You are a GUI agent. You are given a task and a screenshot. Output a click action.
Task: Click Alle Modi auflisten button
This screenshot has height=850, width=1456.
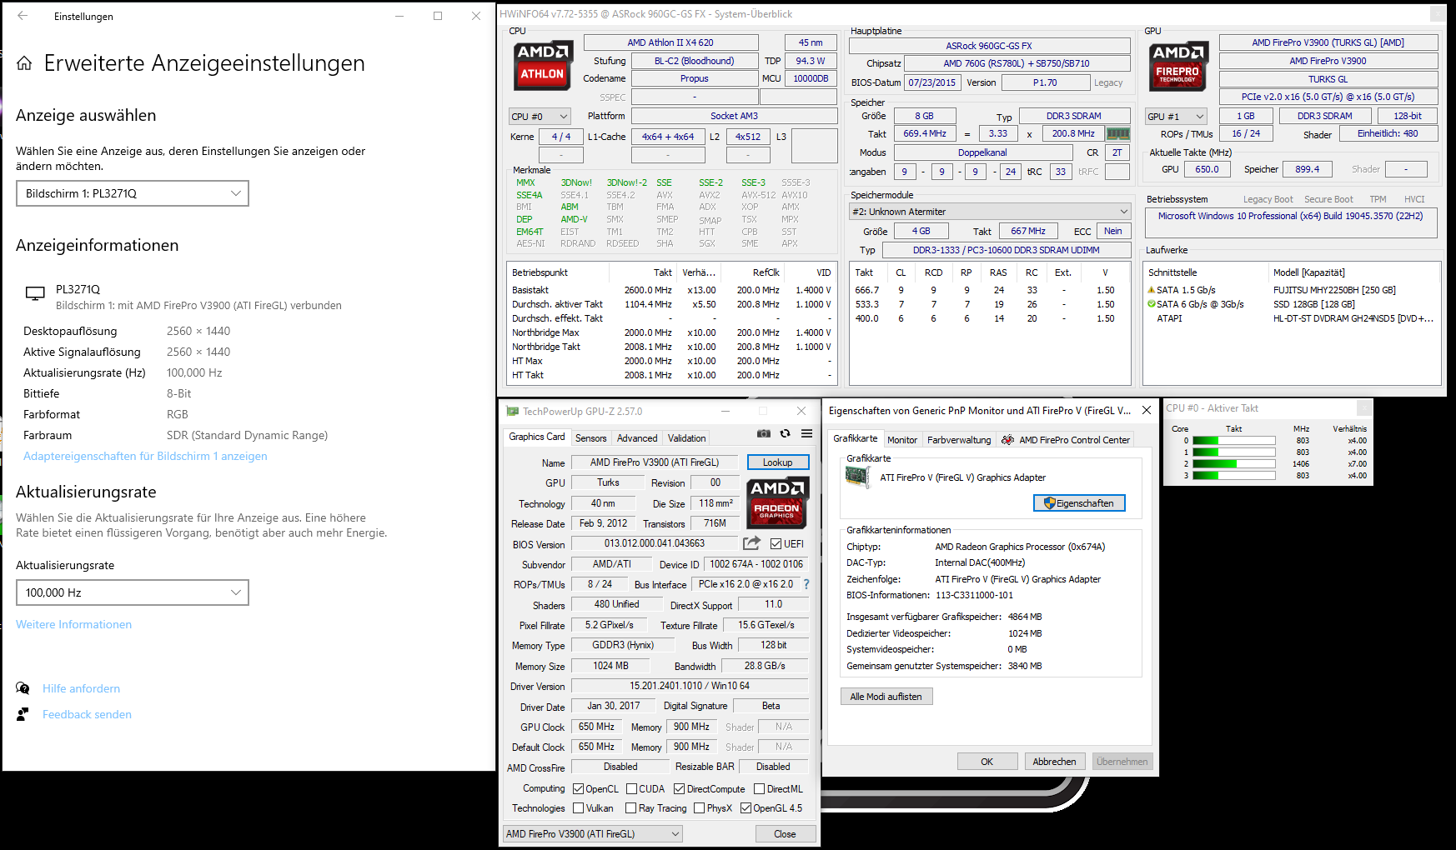[x=886, y=697]
